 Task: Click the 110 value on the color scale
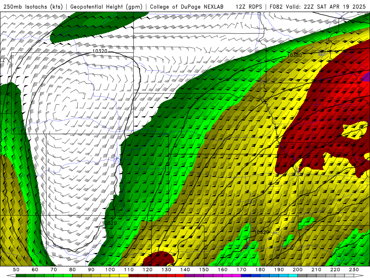click(129, 270)
